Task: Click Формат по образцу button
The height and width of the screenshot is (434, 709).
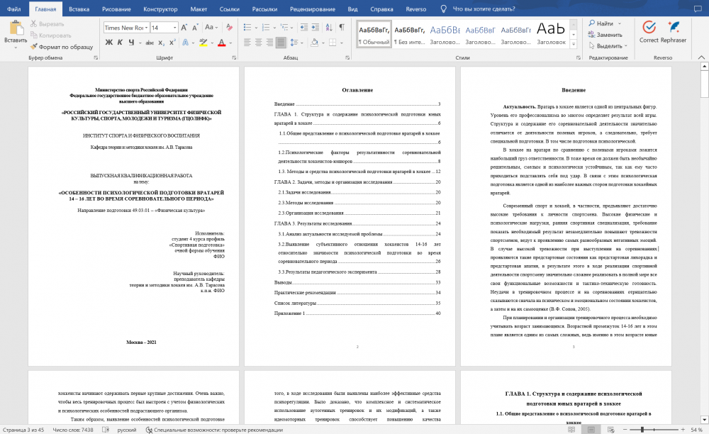Action: (61, 46)
